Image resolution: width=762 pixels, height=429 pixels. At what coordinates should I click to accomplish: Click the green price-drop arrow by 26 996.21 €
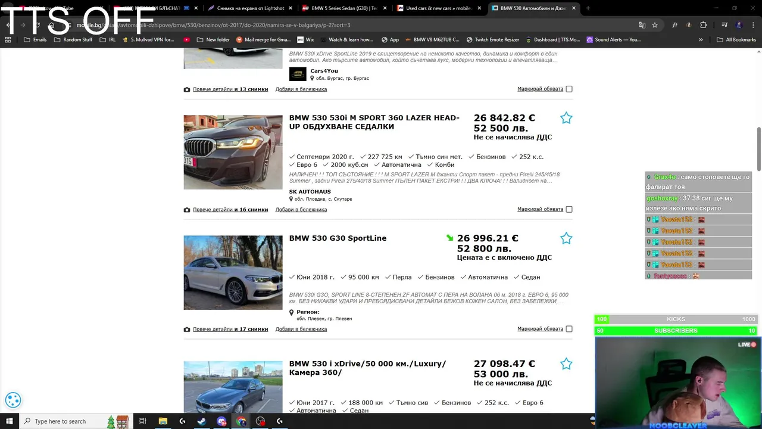coord(450,238)
